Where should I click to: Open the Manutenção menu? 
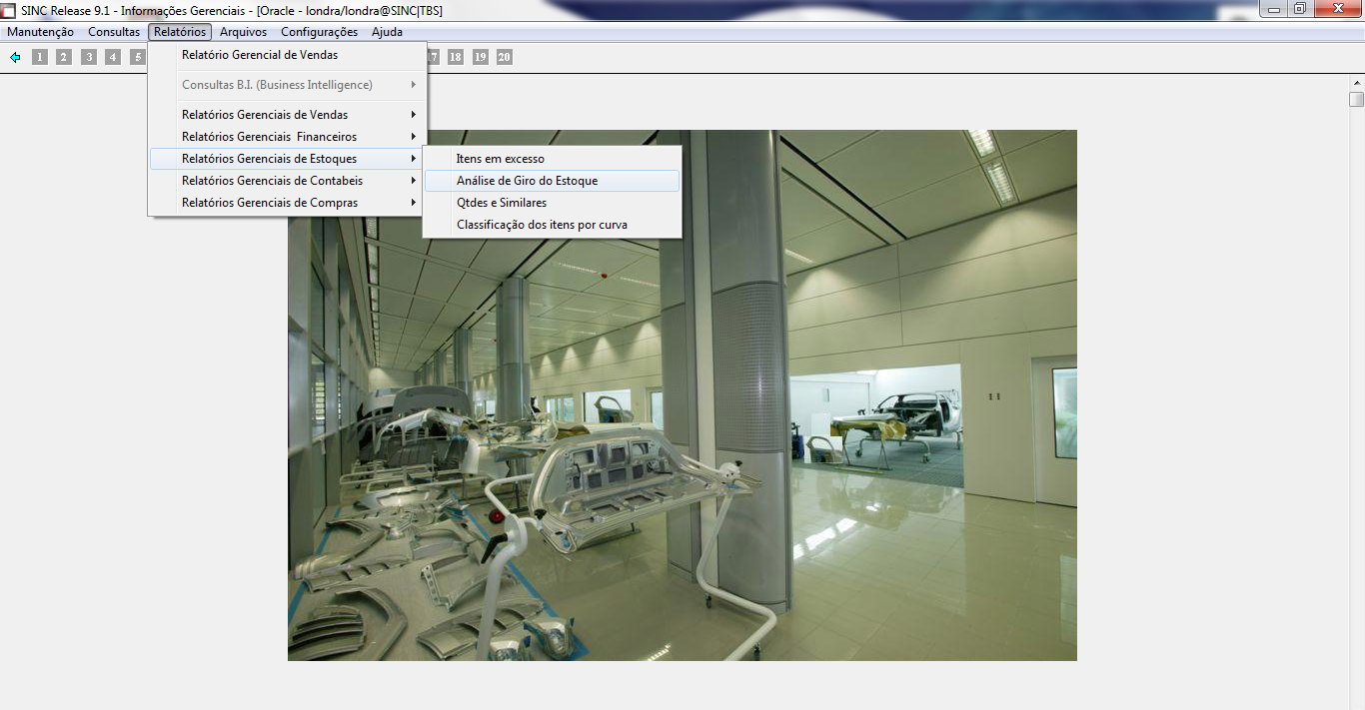(40, 32)
